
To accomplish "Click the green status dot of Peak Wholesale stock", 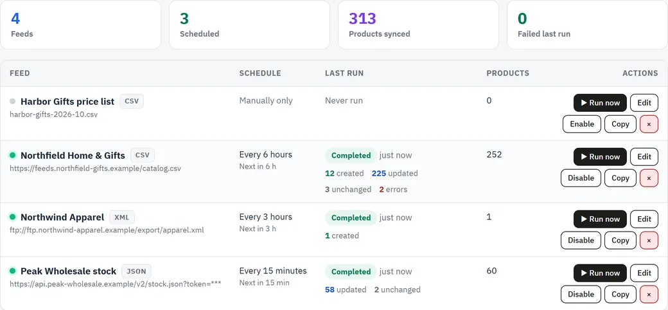I will [x=12, y=271].
